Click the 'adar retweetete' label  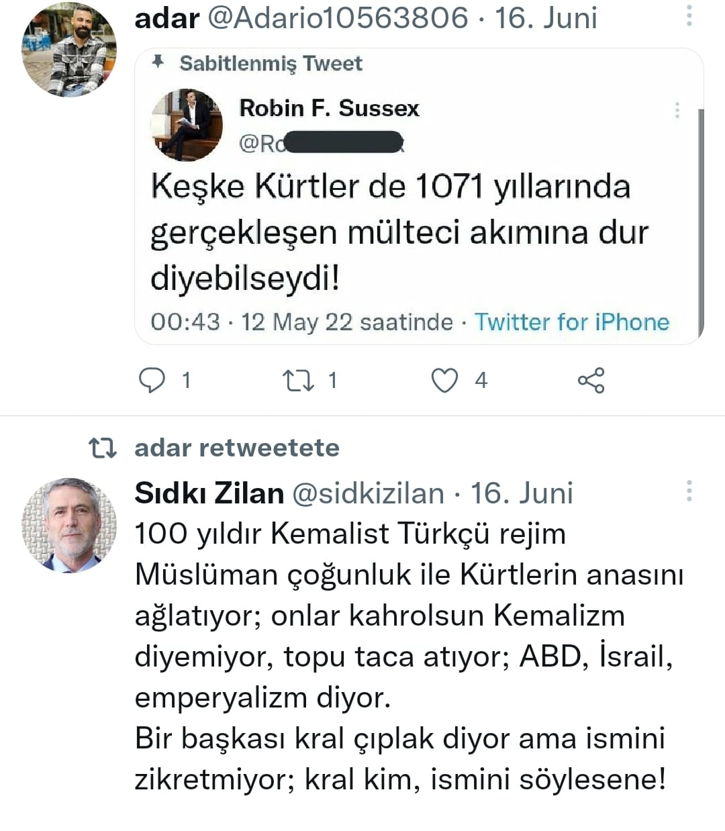(237, 448)
